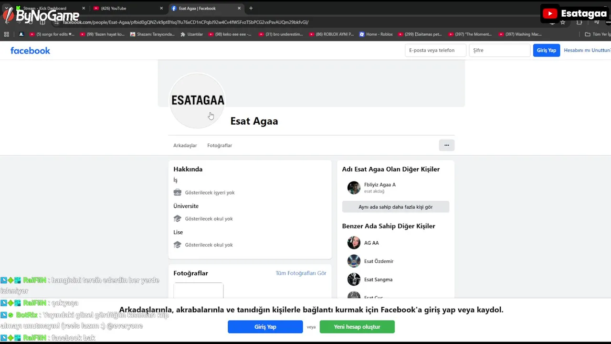Open the AG AA name link
This screenshot has width=611, height=344.
[x=371, y=243]
